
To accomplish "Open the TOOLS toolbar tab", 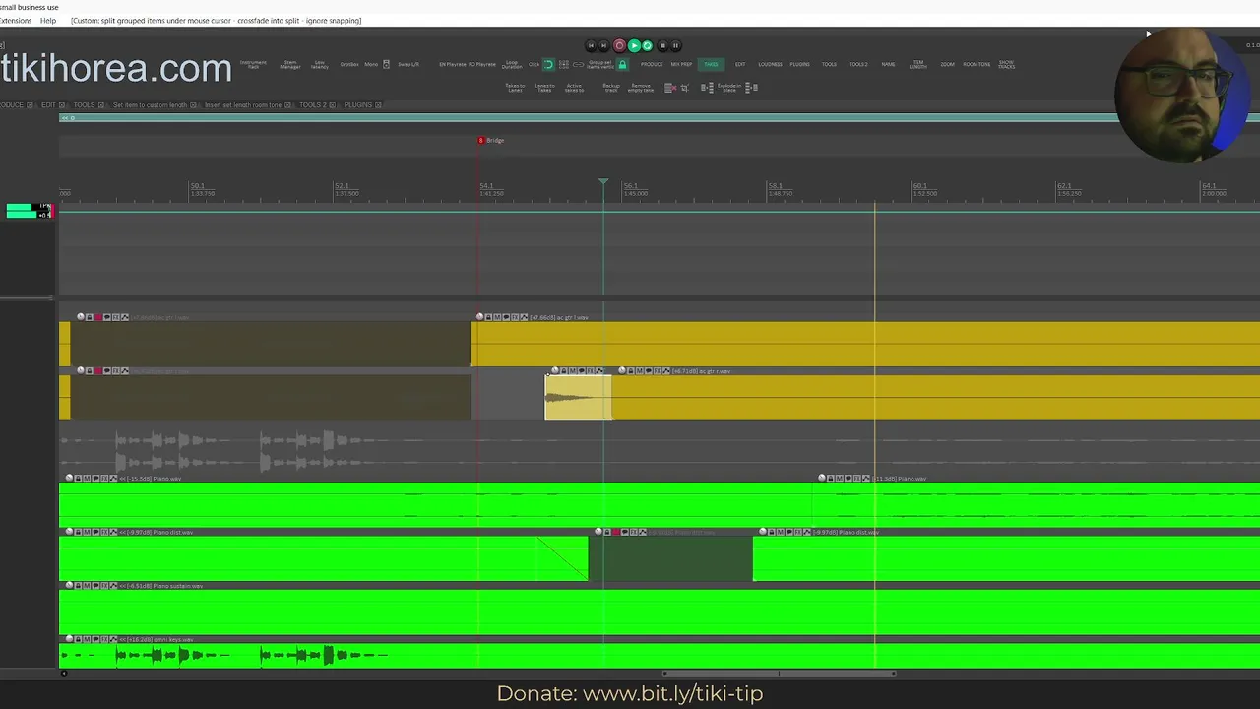I will click(829, 64).
